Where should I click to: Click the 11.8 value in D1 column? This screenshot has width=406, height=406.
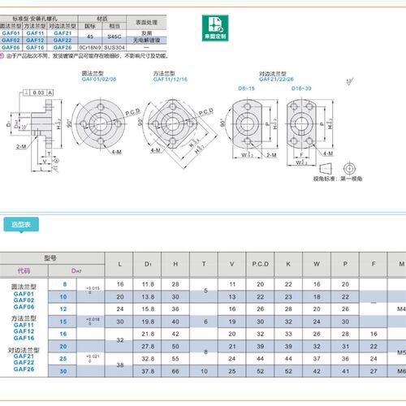click(x=148, y=284)
